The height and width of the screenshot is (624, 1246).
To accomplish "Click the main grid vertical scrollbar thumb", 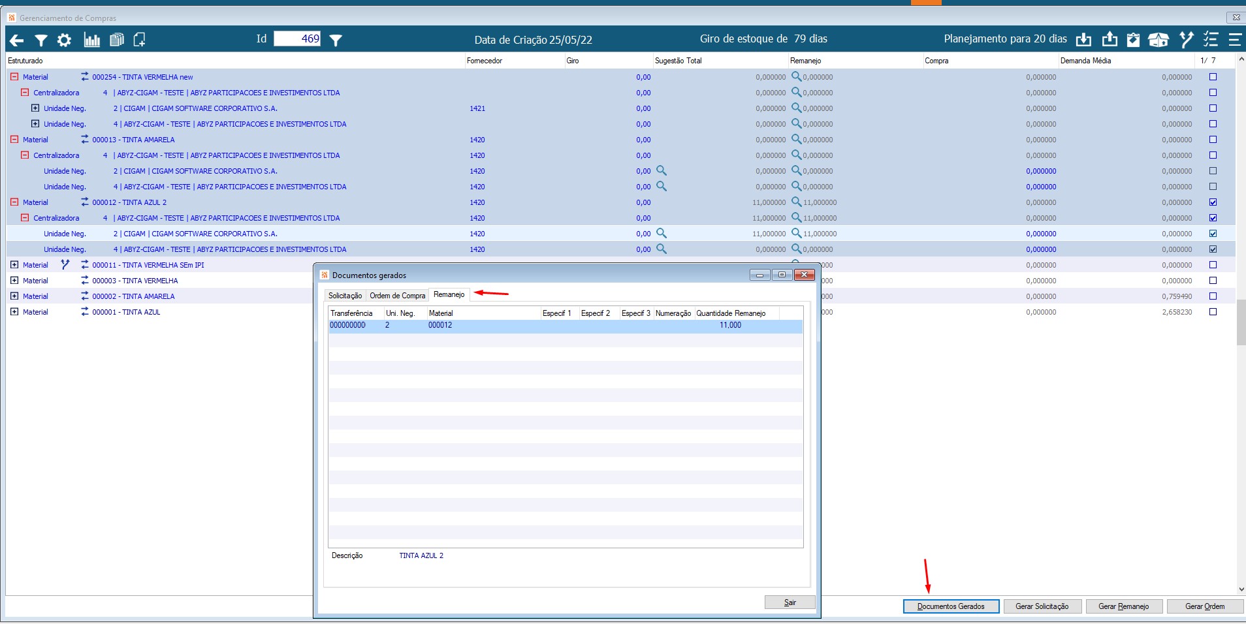I will (1241, 322).
